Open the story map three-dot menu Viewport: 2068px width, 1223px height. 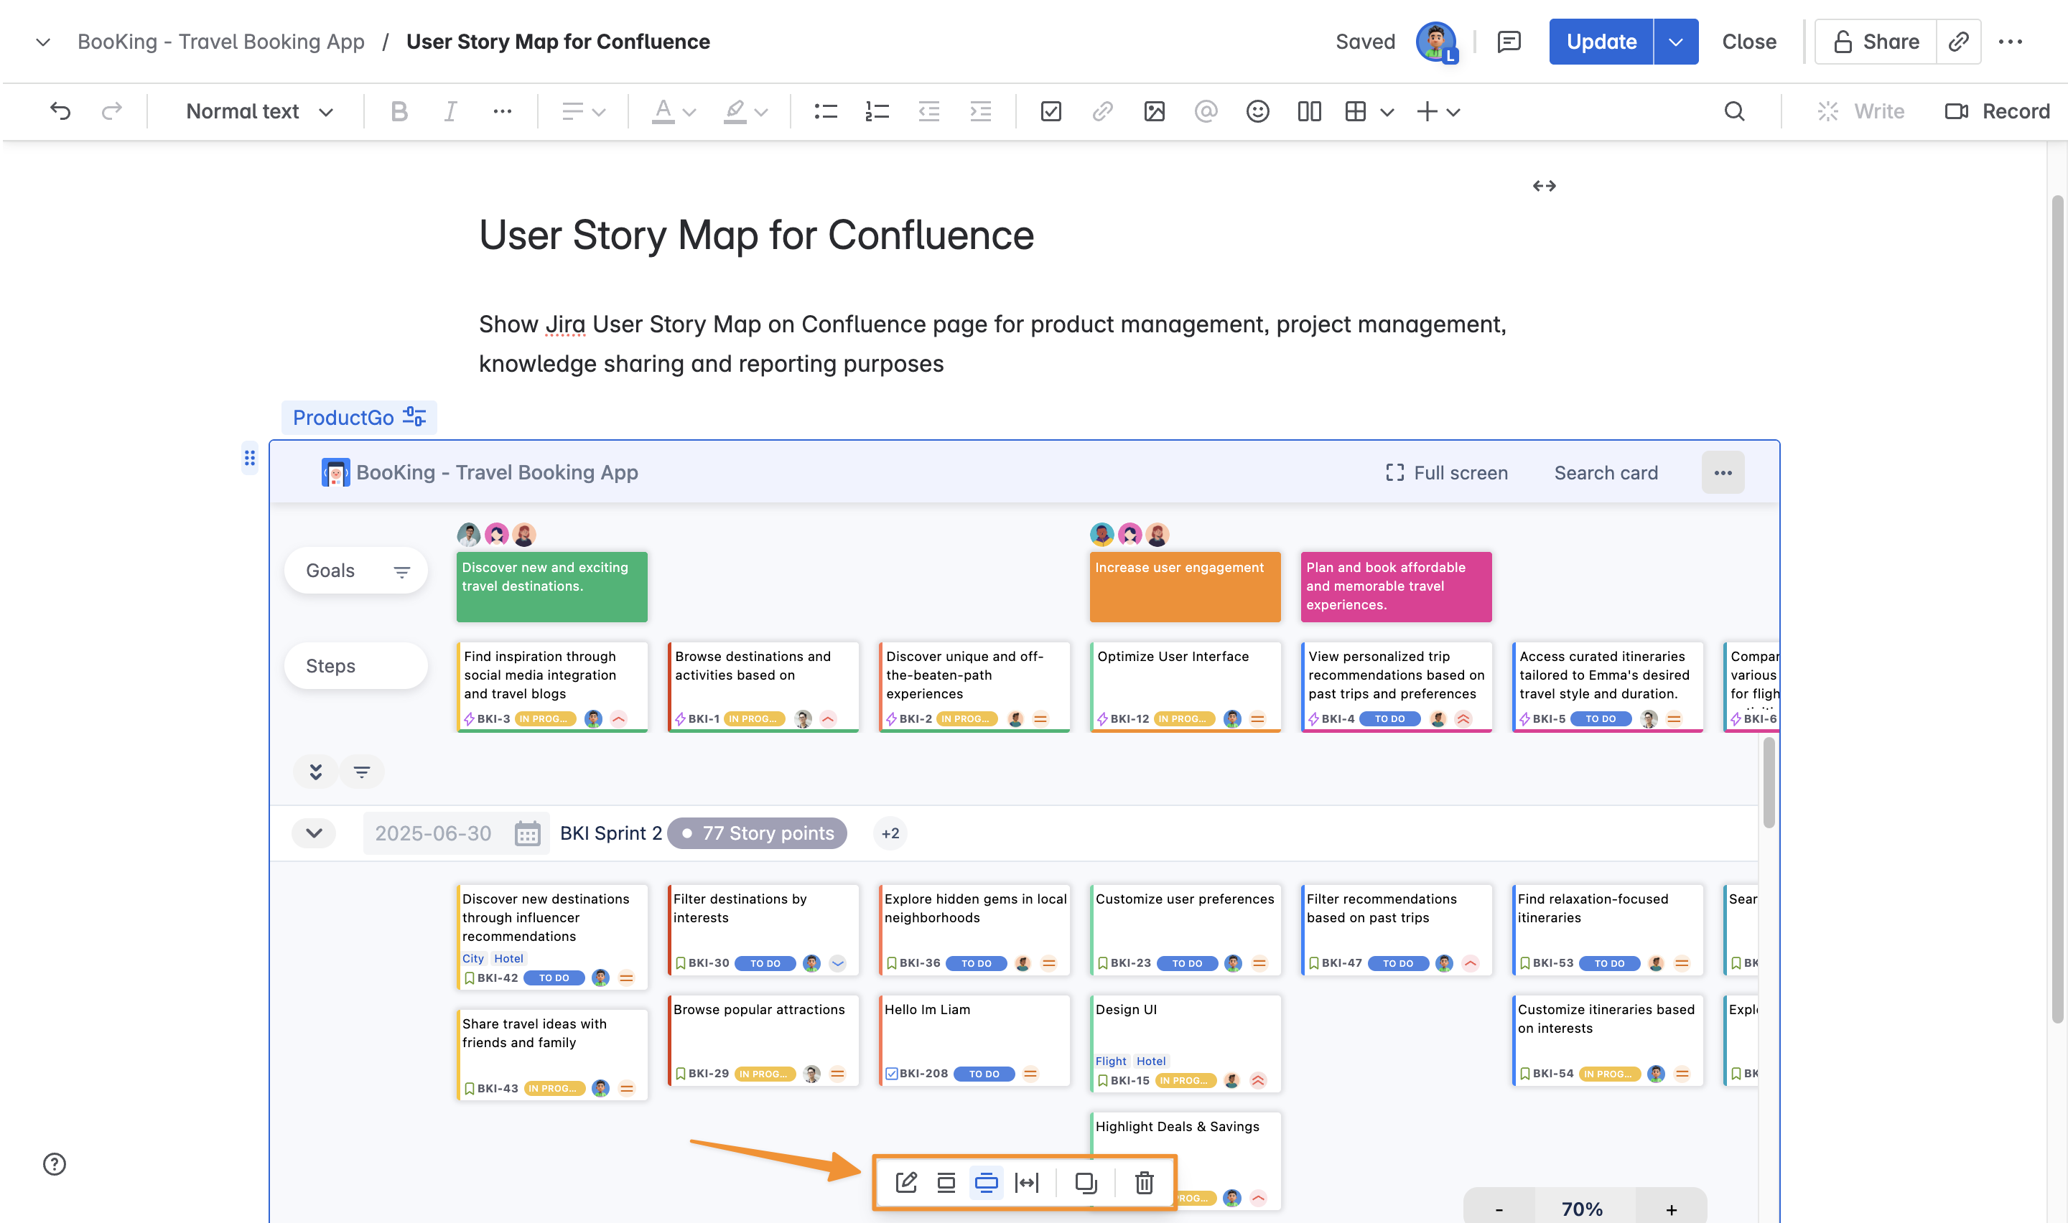[x=1723, y=473]
